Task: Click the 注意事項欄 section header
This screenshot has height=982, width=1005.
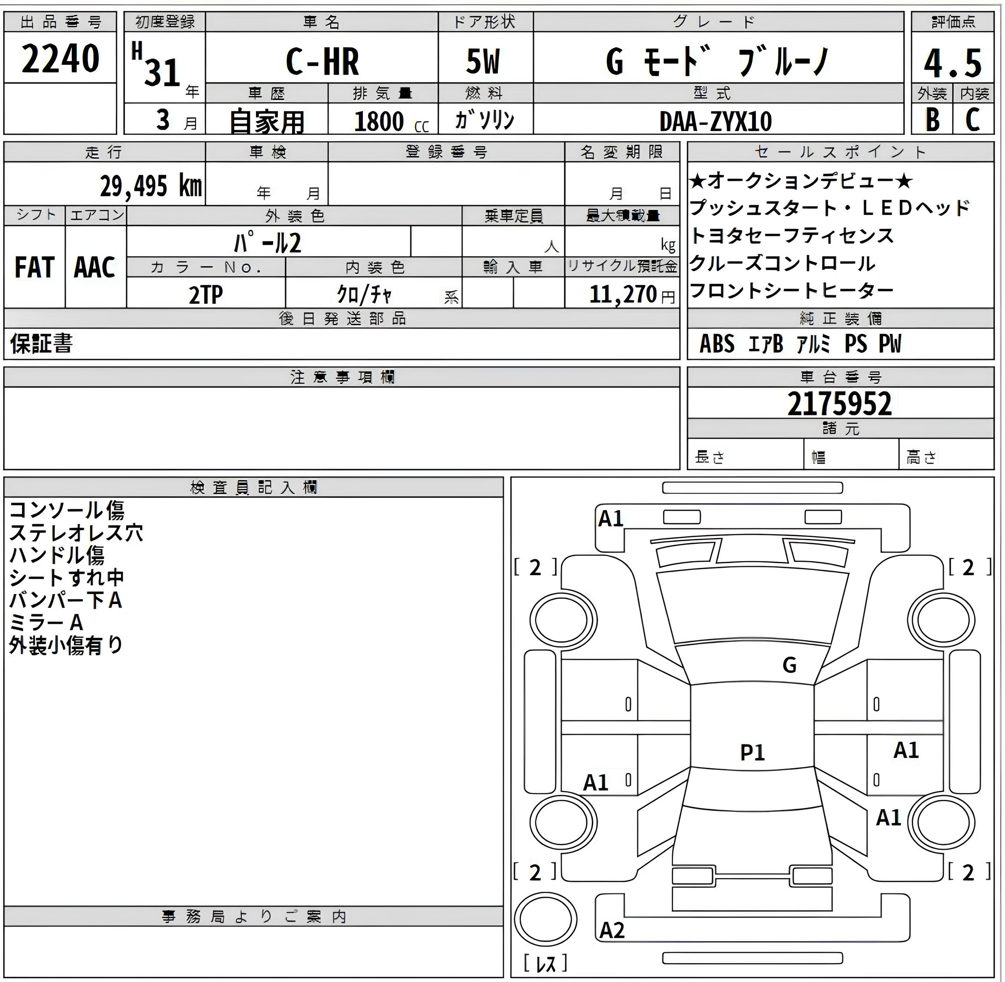Action: (x=342, y=378)
